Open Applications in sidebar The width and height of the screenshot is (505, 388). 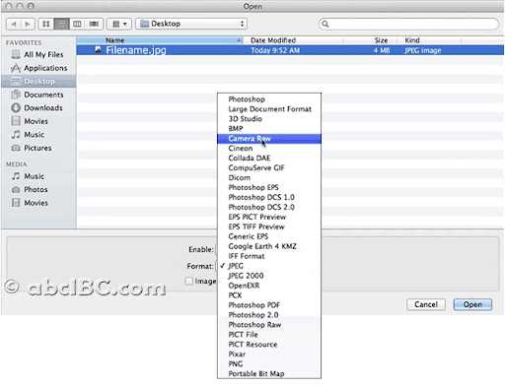tap(38, 68)
